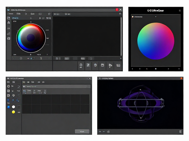
Task: Click the gray button in the grid window's lower right corner
Action: (x=82, y=131)
